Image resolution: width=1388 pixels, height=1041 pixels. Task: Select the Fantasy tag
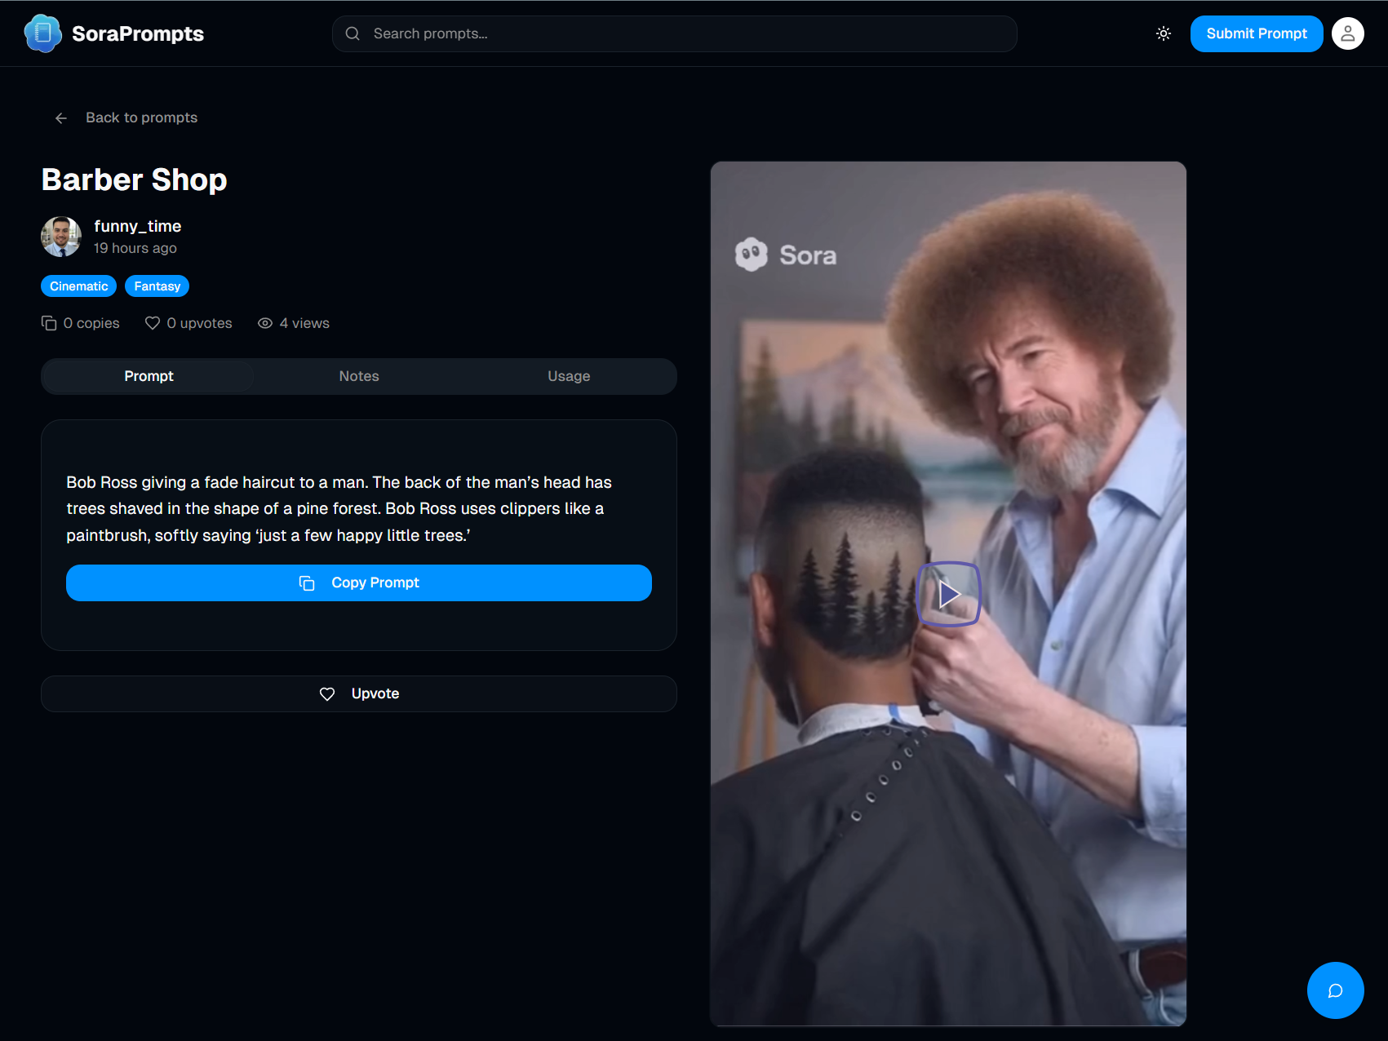click(x=157, y=286)
